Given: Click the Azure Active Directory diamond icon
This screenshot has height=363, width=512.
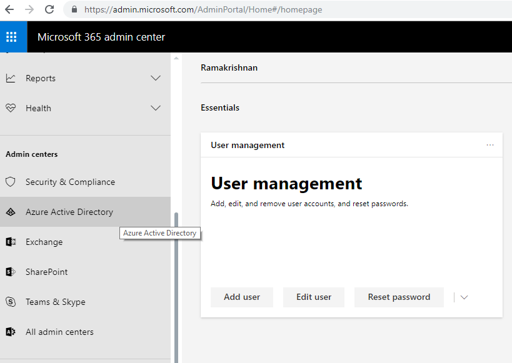Looking at the screenshot, I should pyautogui.click(x=11, y=212).
